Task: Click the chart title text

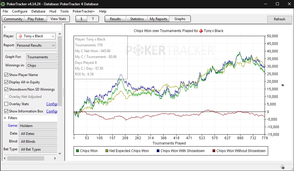Action: coord(179,31)
